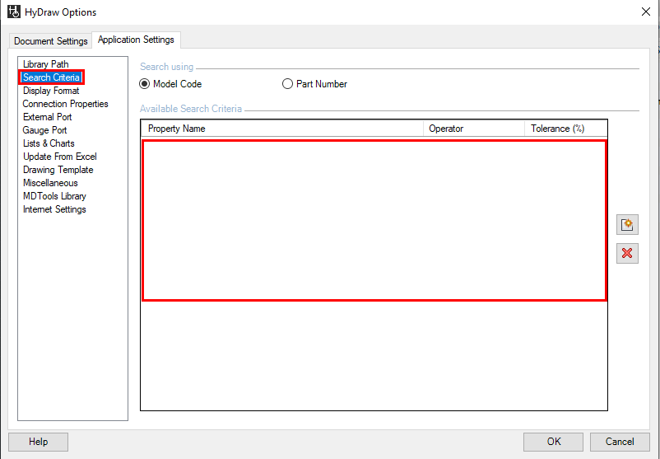Click the HyDraw logo in title bar
The image size is (660, 459).
click(14, 12)
